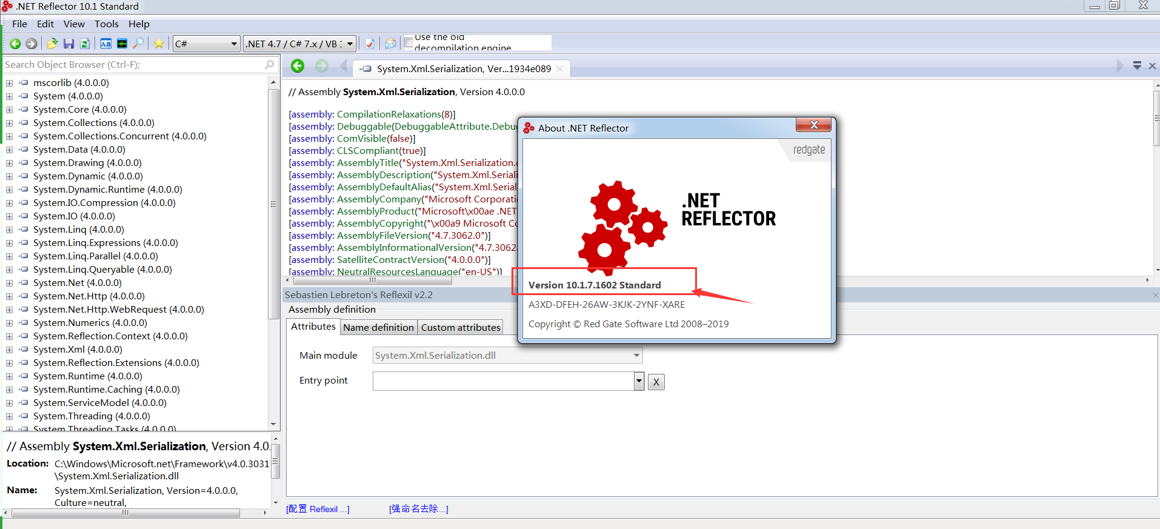Close the Reflexil v2.2 panel
Image resolution: width=1160 pixels, height=529 pixels.
tap(1155, 295)
